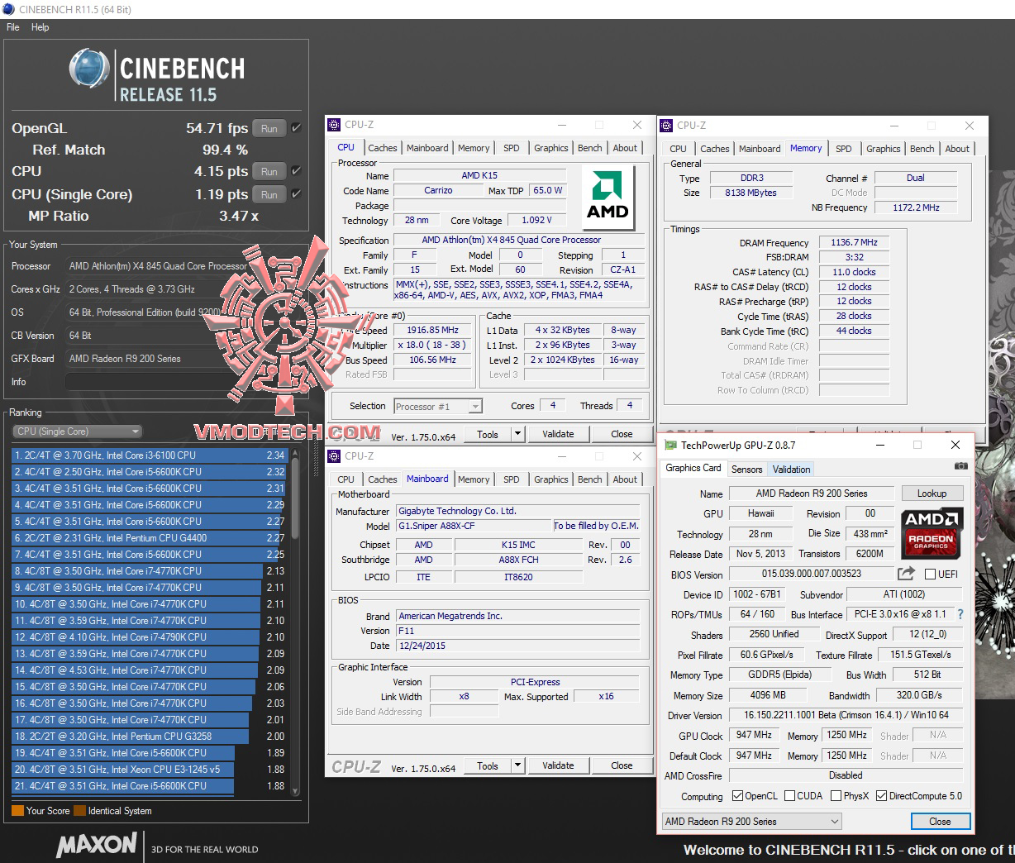Open the File menu in Cinebench
Screen dimensions: 1015x863
pyautogui.click(x=12, y=27)
